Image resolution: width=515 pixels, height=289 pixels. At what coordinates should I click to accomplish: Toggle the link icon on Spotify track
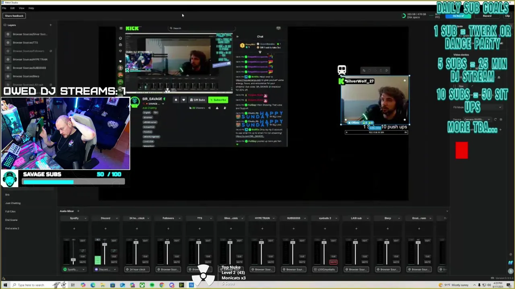click(82, 251)
